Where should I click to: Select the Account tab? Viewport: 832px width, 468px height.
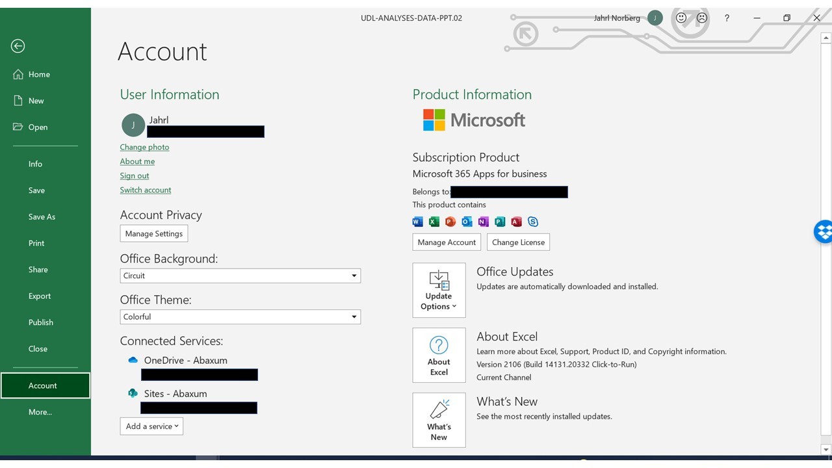click(x=45, y=385)
